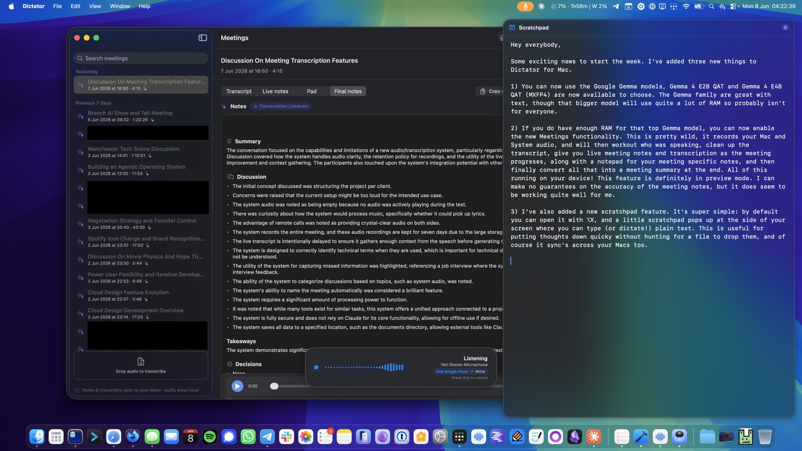Close the Scratchpad panel
This screenshot has height=451, width=802.
[785, 27]
